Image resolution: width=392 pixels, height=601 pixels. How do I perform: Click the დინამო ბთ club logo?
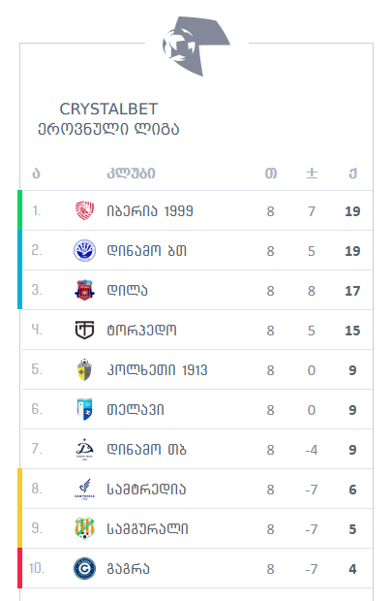84,250
